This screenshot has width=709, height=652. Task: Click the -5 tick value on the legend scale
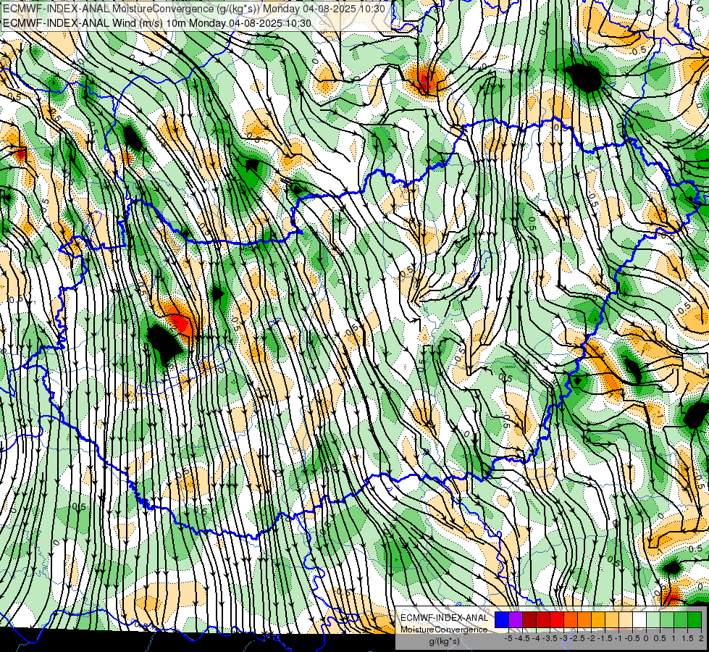pos(508,638)
